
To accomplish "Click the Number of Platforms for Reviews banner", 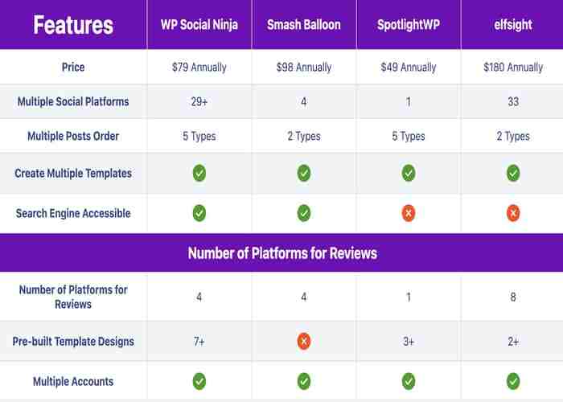I will pos(281,253).
